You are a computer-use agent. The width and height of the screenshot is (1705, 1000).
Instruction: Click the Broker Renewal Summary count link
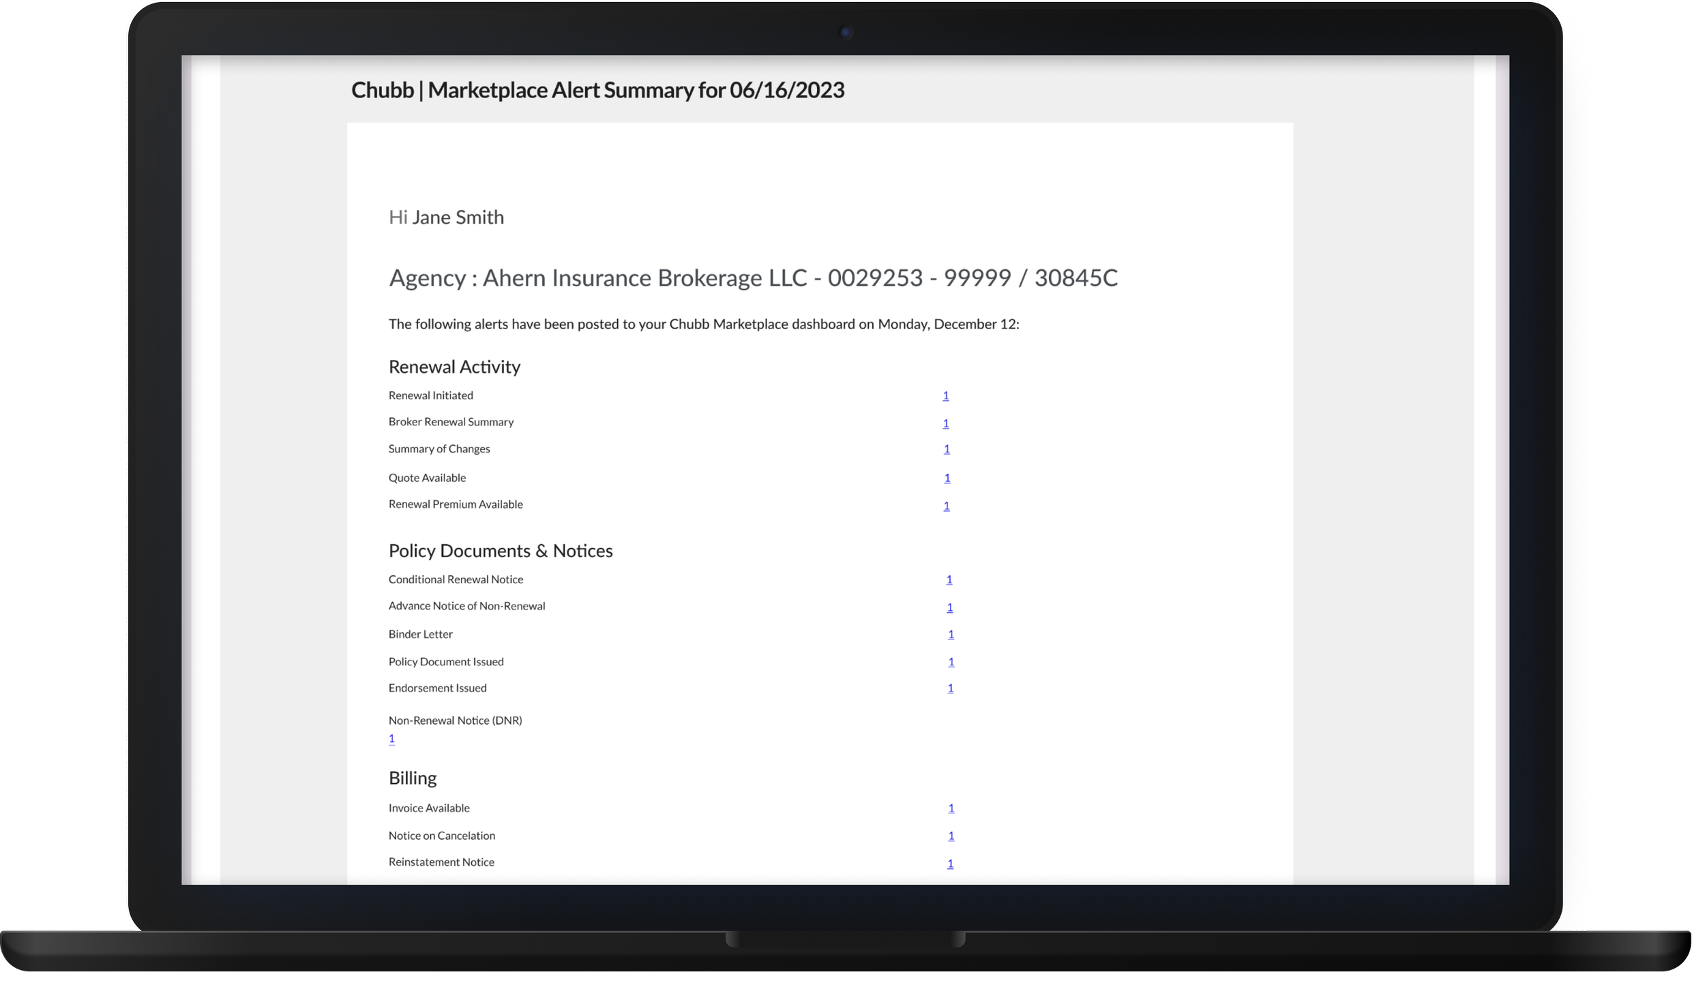[945, 423]
